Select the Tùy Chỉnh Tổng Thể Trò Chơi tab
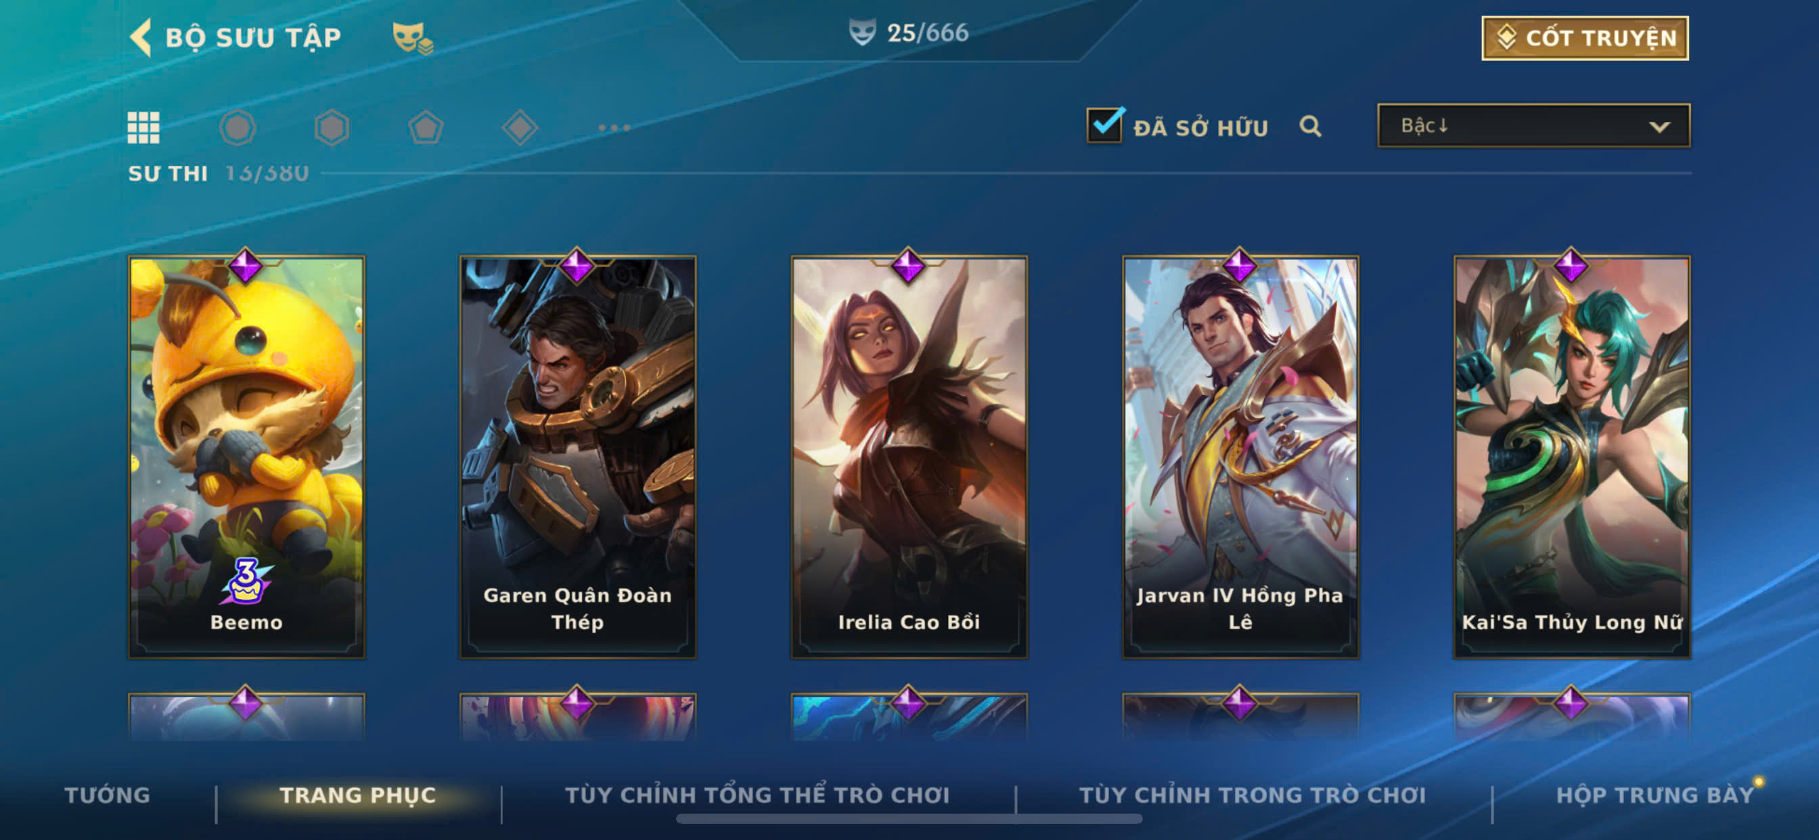The height and width of the screenshot is (840, 1819). [757, 795]
